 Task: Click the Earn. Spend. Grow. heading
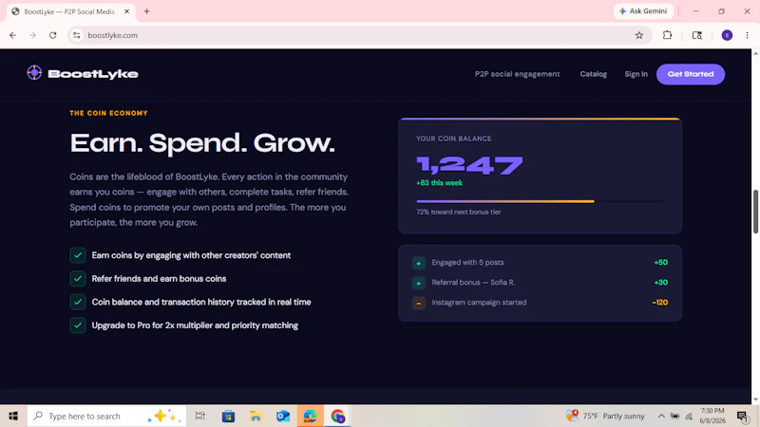pos(202,143)
